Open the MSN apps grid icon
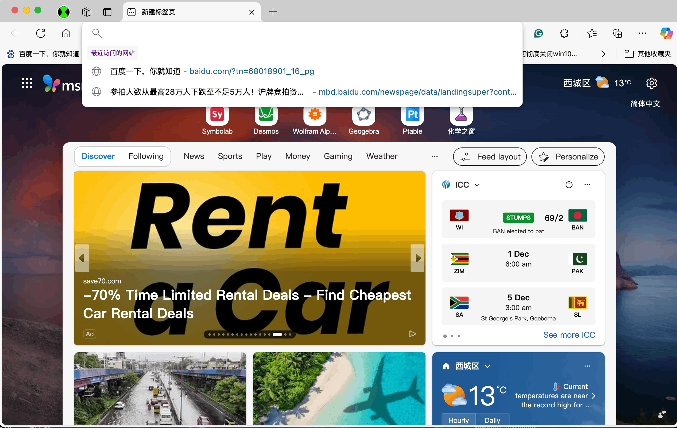 pos(27,83)
